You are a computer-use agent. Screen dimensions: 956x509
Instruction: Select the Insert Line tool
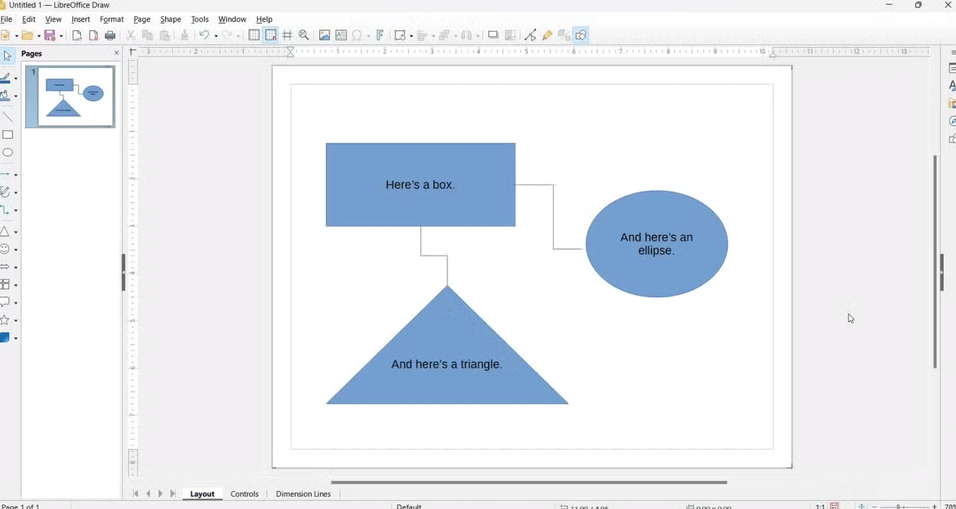(8, 117)
